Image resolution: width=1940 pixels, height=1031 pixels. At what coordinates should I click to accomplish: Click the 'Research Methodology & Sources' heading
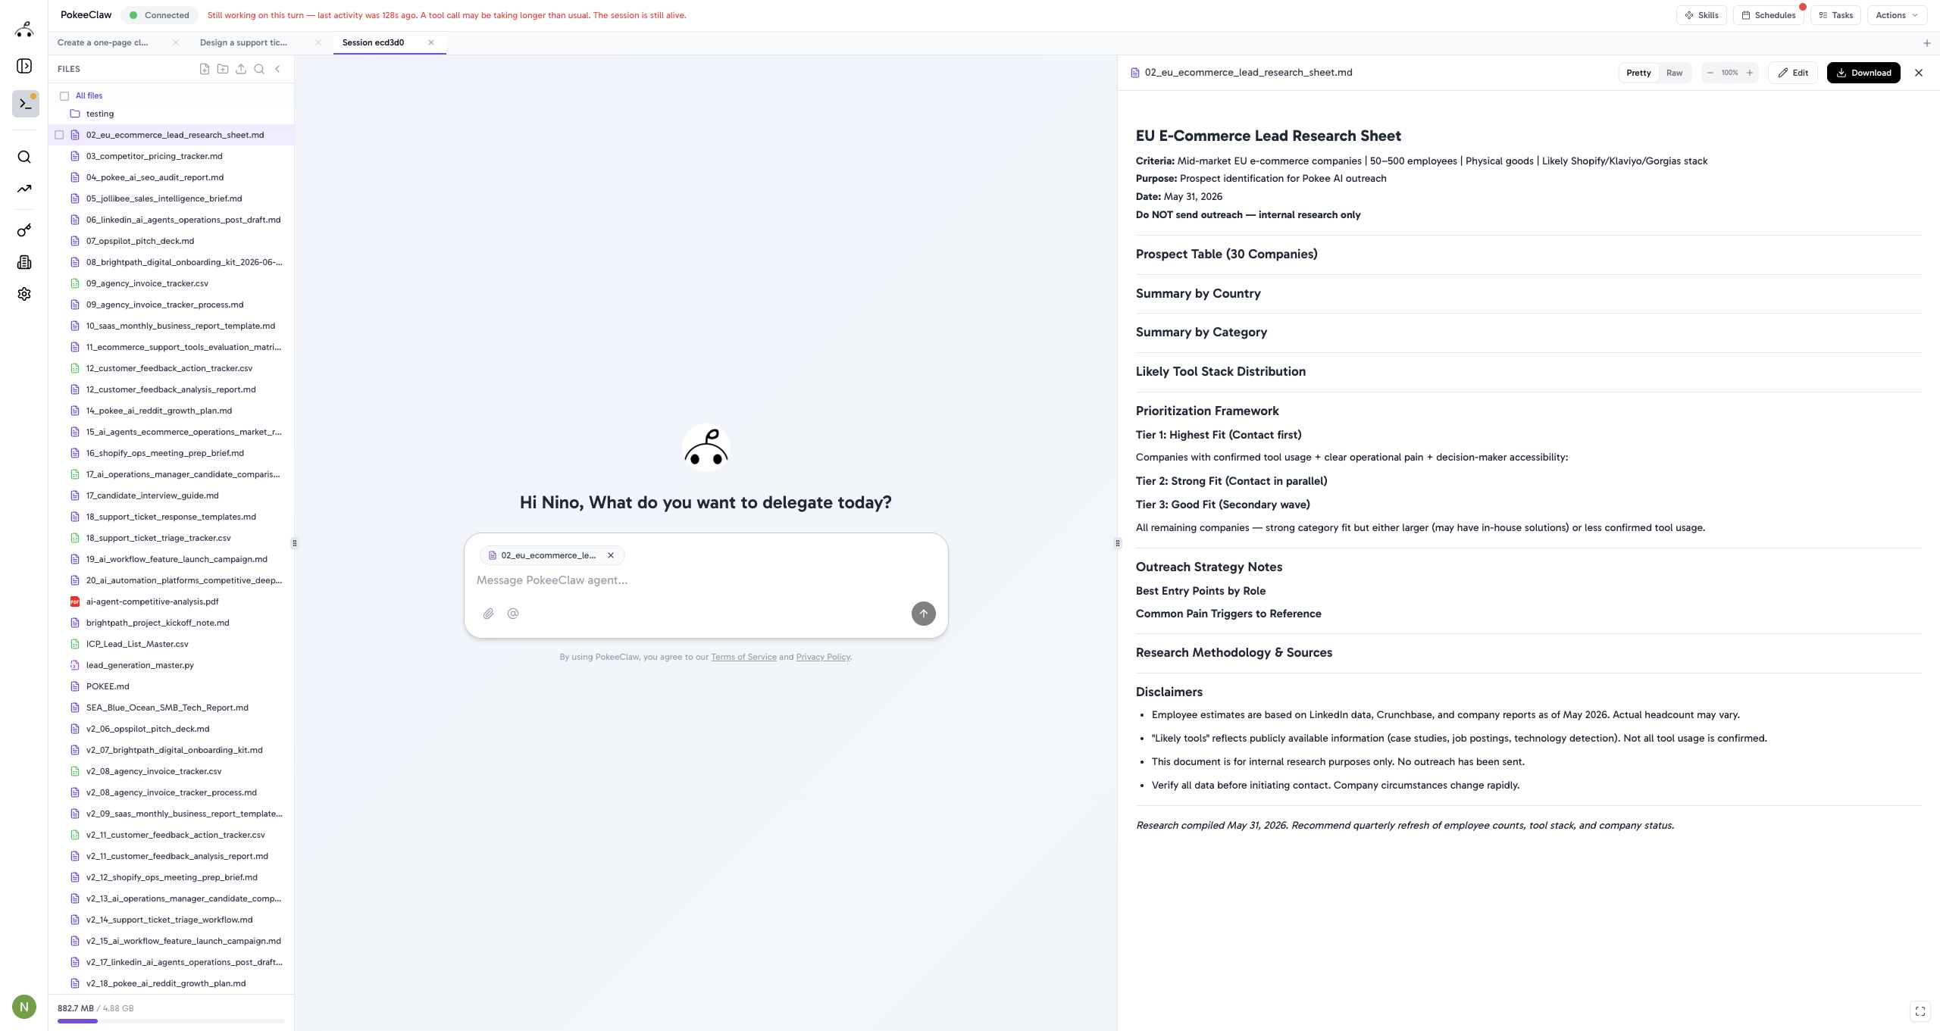1234,653
